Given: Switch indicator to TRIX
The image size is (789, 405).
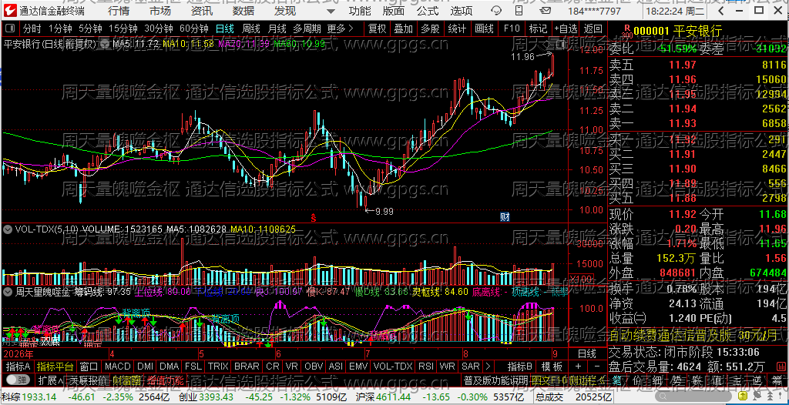Looking at the screenshot, I should point(218,367).
